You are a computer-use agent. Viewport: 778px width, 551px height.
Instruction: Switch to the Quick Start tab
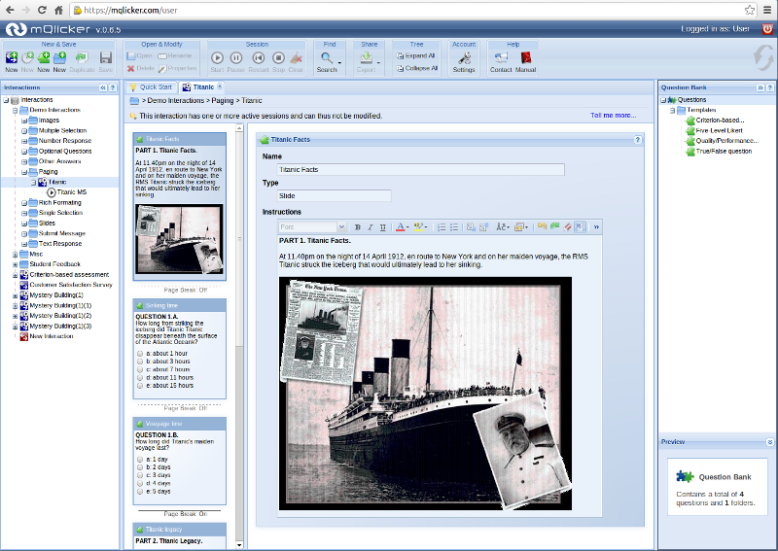(151, 87)
